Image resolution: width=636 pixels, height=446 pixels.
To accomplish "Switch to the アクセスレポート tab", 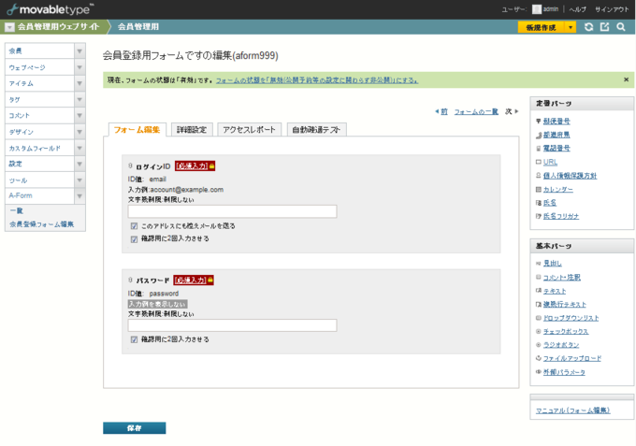I will [x=249, y=130].
